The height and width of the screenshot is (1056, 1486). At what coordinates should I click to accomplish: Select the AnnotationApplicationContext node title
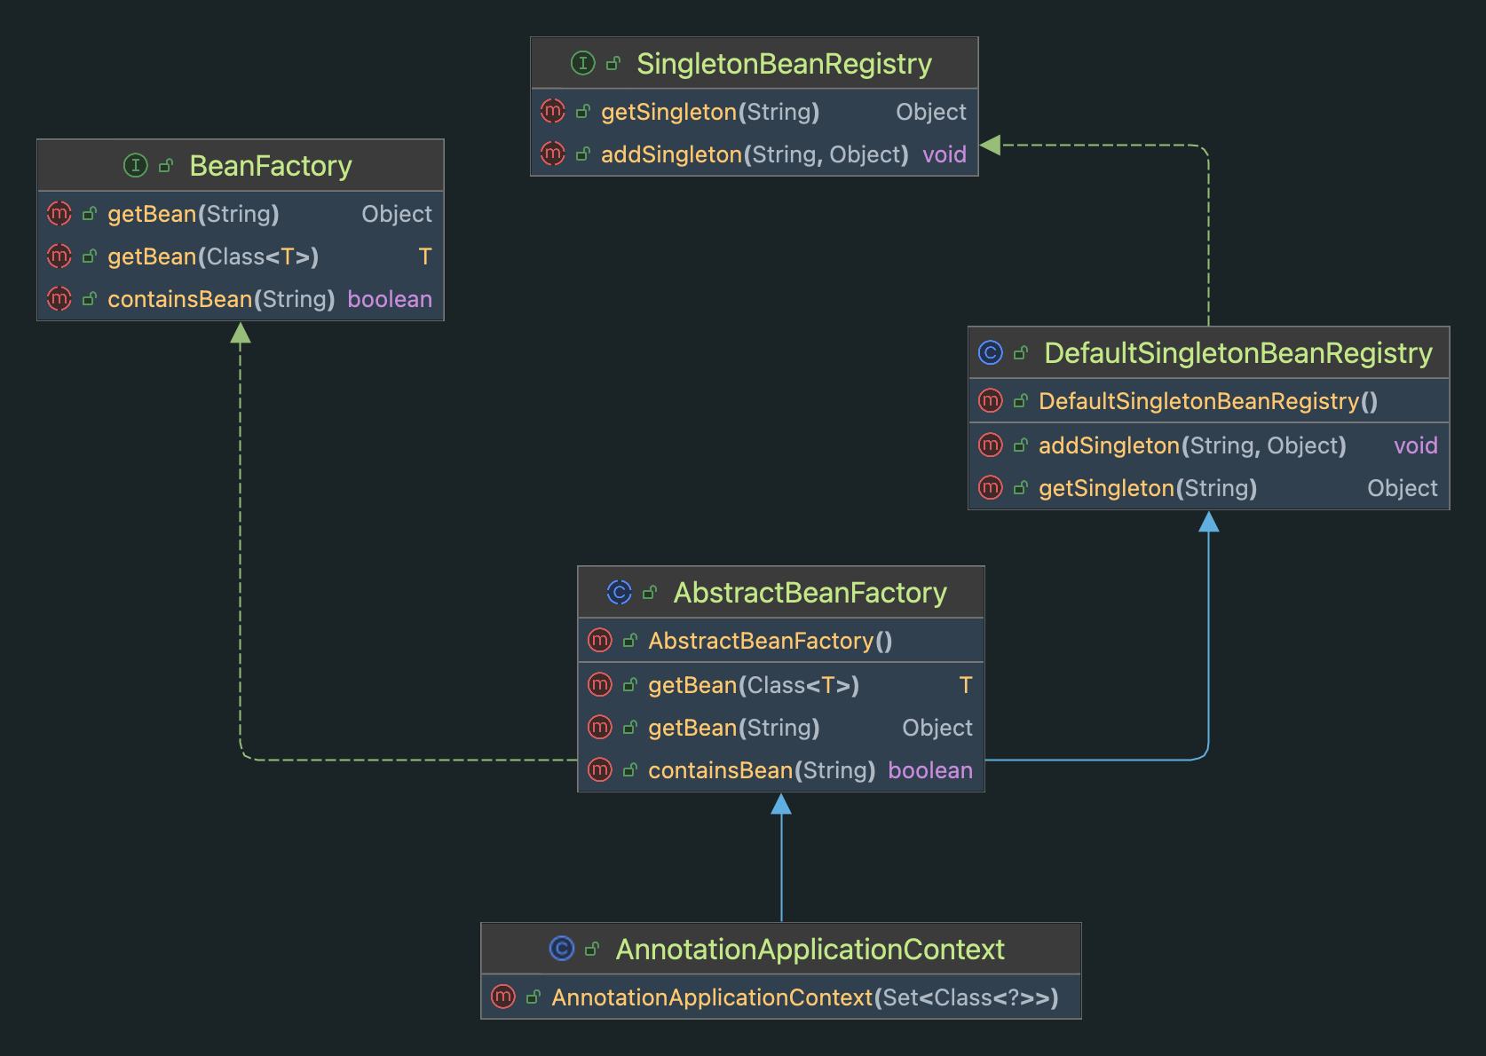click(810, 949)
